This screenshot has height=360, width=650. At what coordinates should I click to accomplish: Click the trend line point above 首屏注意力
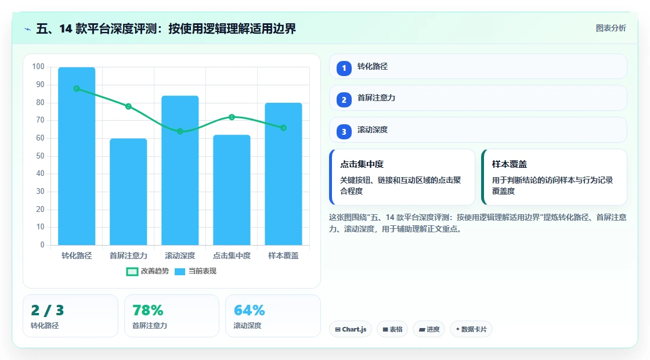[x=128, y=107]
